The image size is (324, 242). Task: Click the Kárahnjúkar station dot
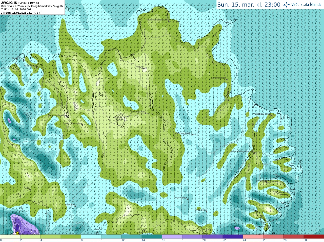click(188, 199)
